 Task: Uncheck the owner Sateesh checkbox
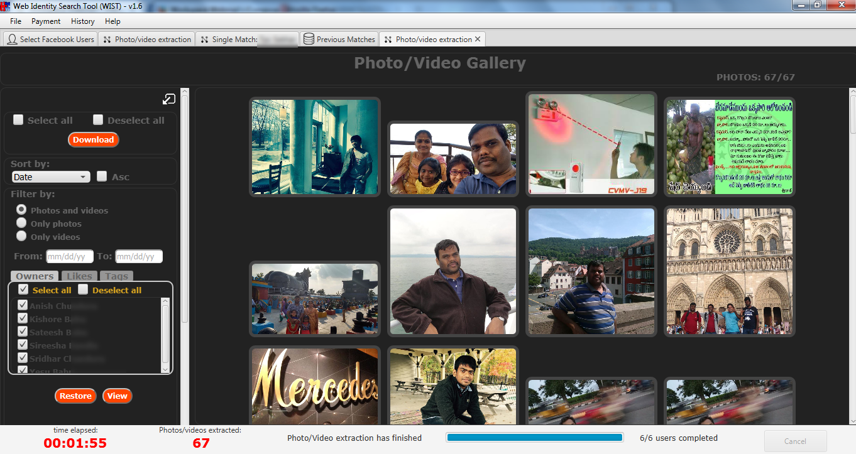[x=23, y=332]
